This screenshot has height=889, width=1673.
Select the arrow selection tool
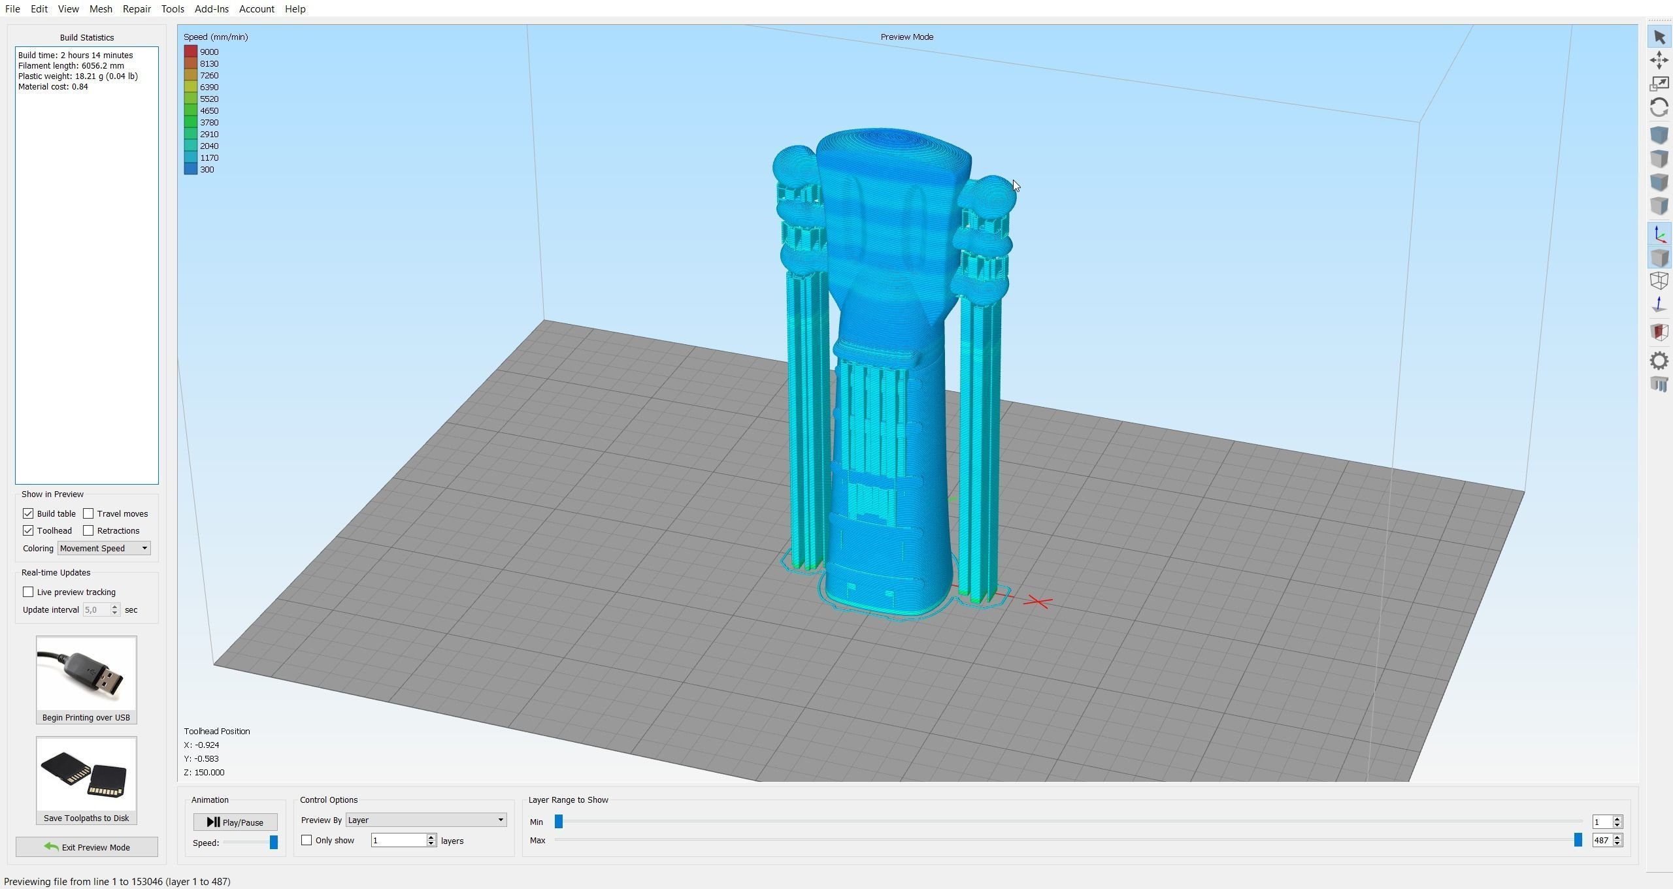1659,37
